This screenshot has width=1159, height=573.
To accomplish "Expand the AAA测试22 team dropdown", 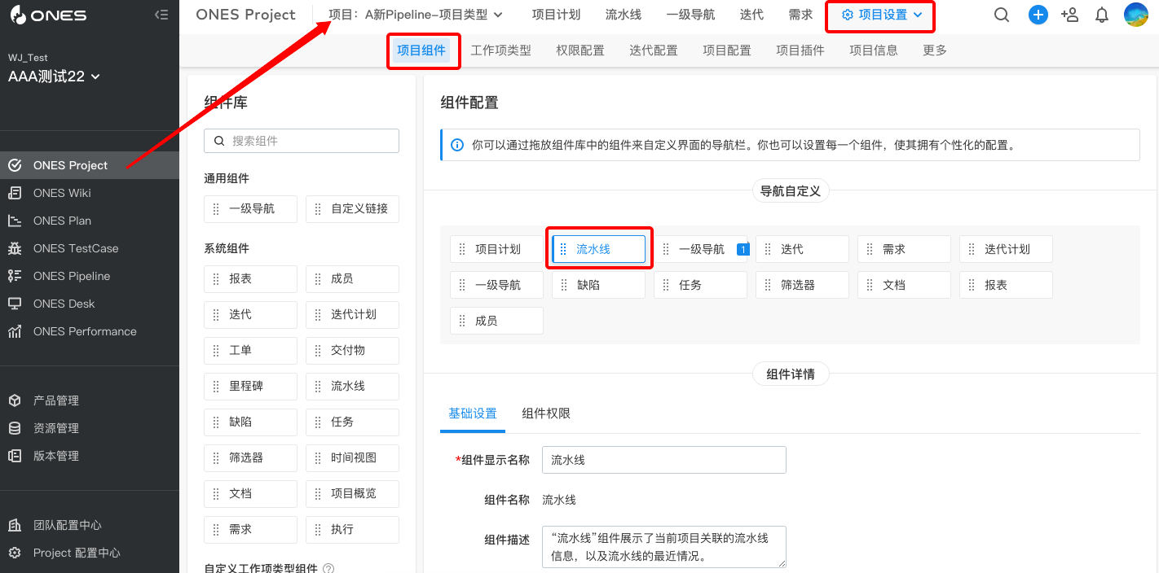I will pos(54,77).
